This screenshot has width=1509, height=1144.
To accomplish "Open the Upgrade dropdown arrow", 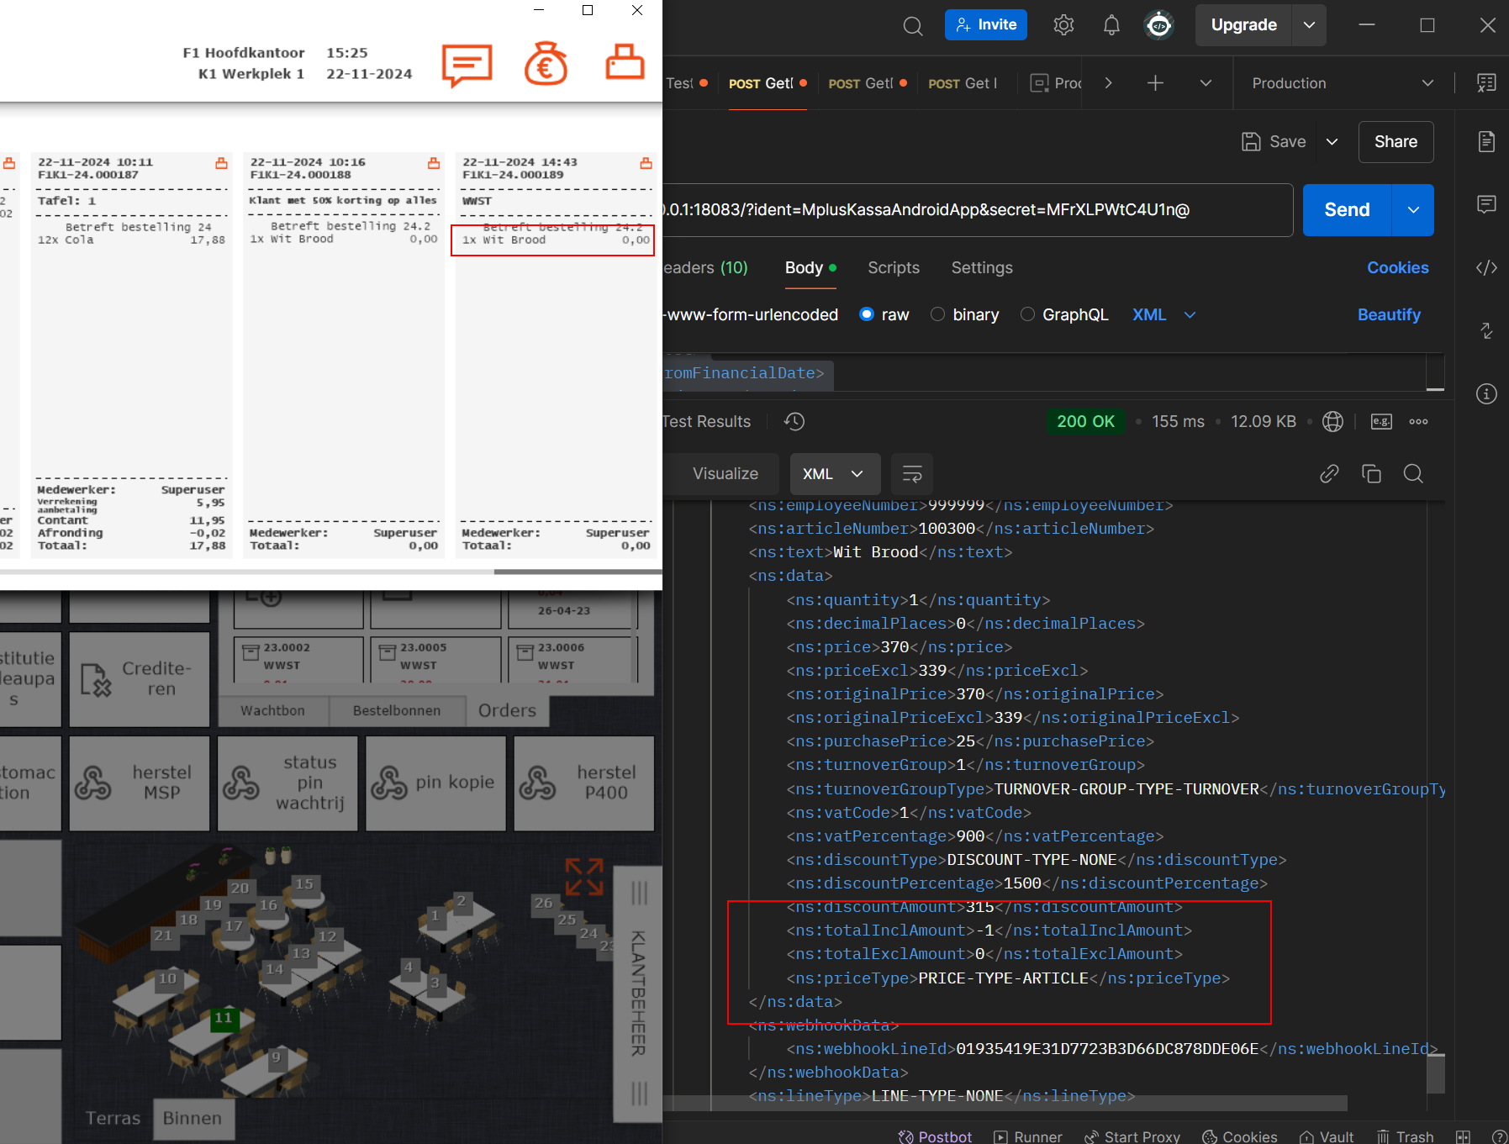I will (x=1309, y=25).
